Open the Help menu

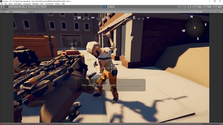[x=63, y=4]
